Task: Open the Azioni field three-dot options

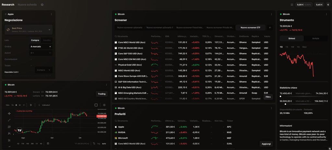Action: point(50,53)
